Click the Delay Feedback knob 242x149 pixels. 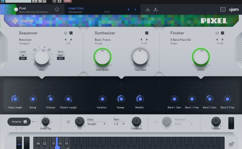pos(137,122)
